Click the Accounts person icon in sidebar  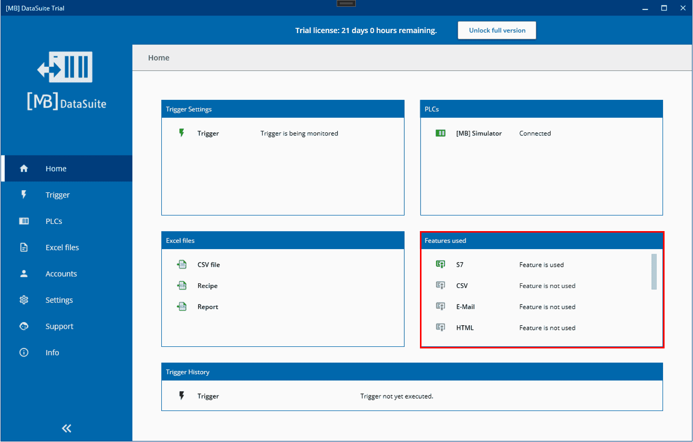[24, 274]
